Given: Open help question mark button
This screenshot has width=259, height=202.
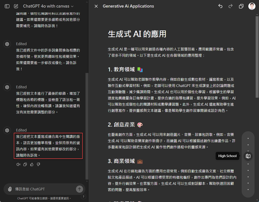Looking at the screenshot, I should pyautogui.click(x=83, y=196).
